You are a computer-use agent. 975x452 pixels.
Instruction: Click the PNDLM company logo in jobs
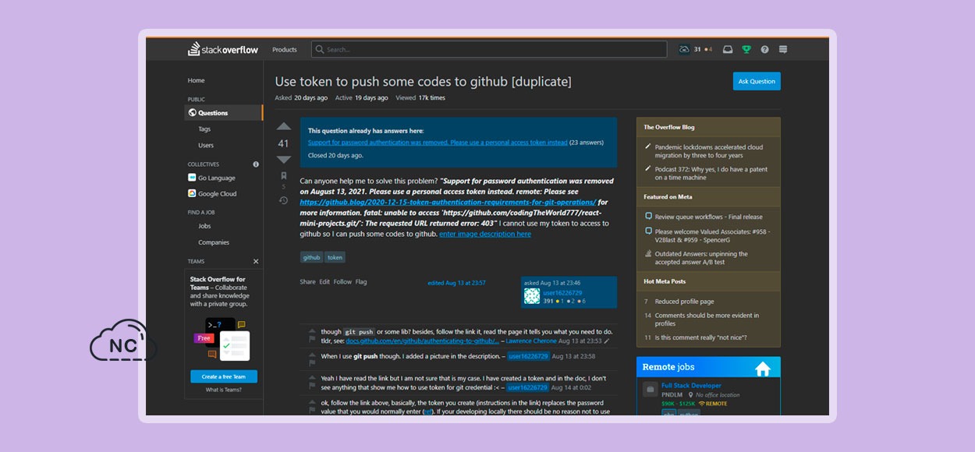[x=649, y=389]
